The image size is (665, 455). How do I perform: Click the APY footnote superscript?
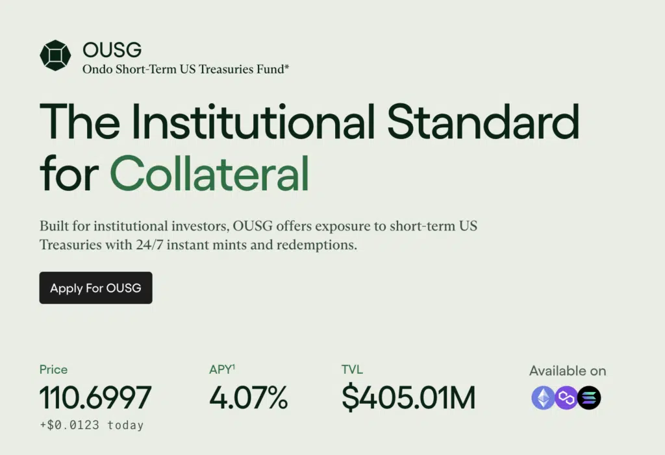(x=233, y=367)
